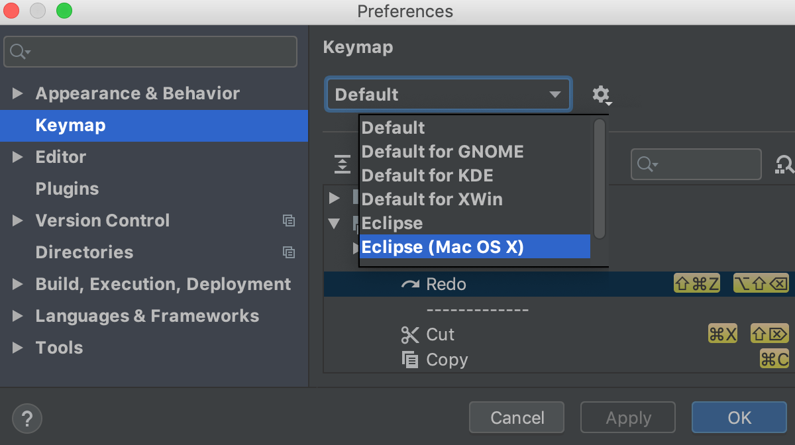Expand the Build, Execution, Deployment section
795x445 pixels.
[x=18, y=284]
